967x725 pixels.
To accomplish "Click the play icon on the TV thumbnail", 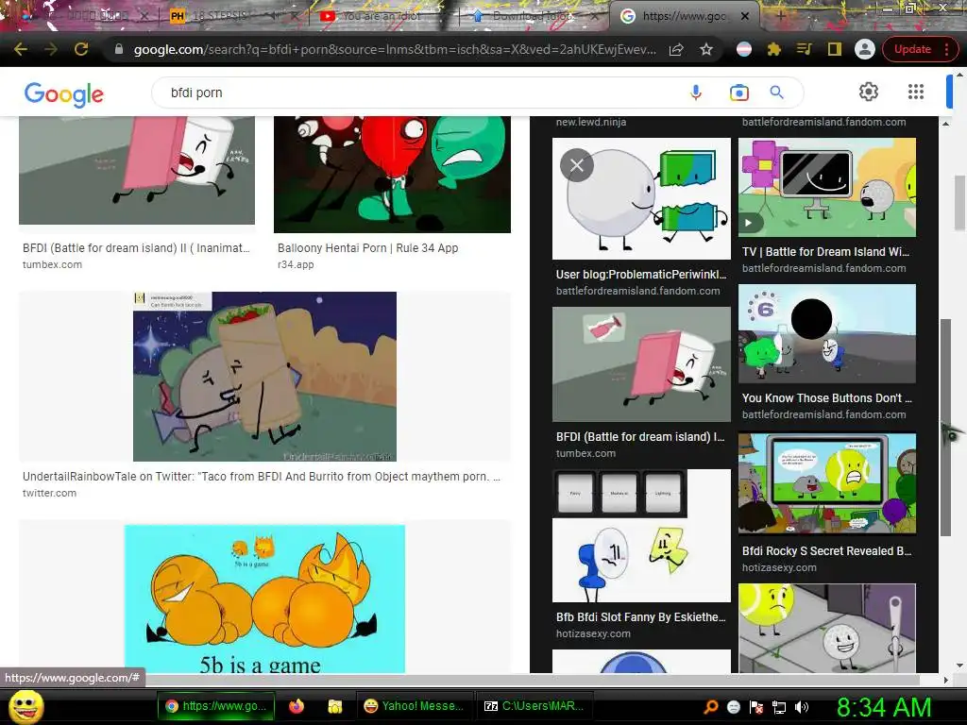I will (748, 223).
